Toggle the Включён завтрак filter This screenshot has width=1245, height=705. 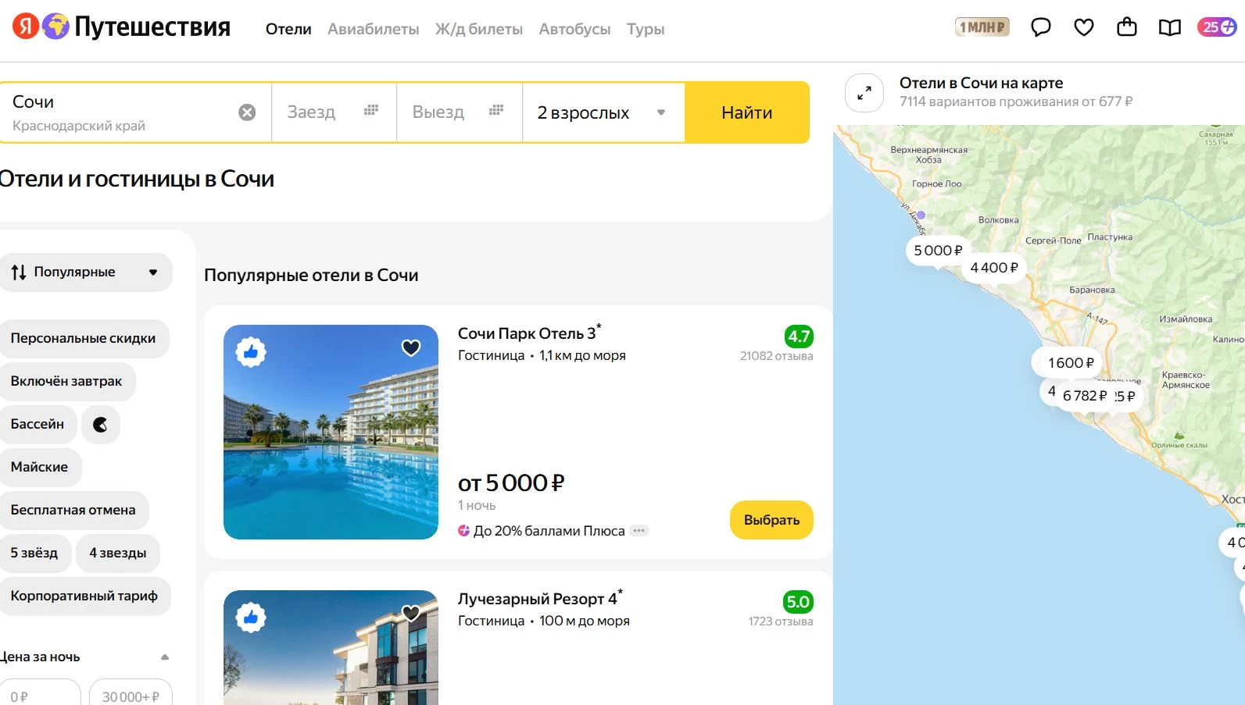click(x=66, y=382)
